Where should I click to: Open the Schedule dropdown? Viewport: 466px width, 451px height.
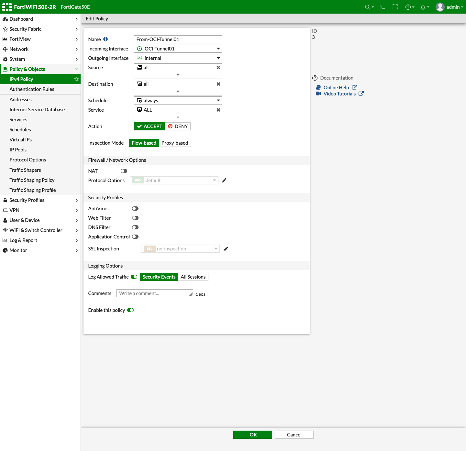pos(178,101)
